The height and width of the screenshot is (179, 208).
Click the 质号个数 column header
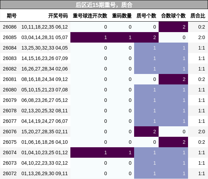(146, 16)
